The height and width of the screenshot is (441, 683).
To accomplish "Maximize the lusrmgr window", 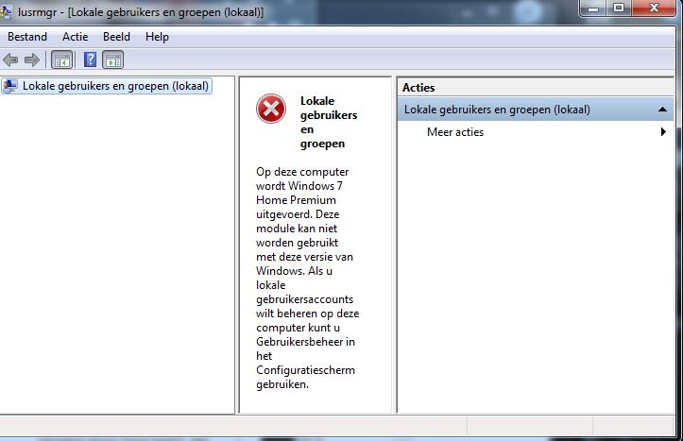I will coord(619,8).
